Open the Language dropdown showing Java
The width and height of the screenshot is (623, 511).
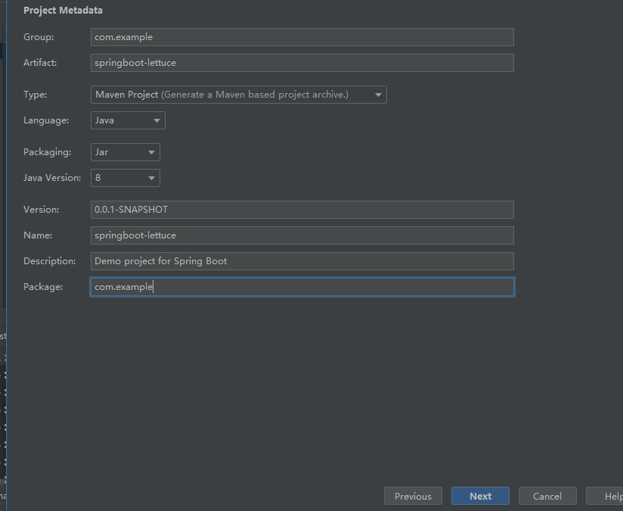click(128, 120)
